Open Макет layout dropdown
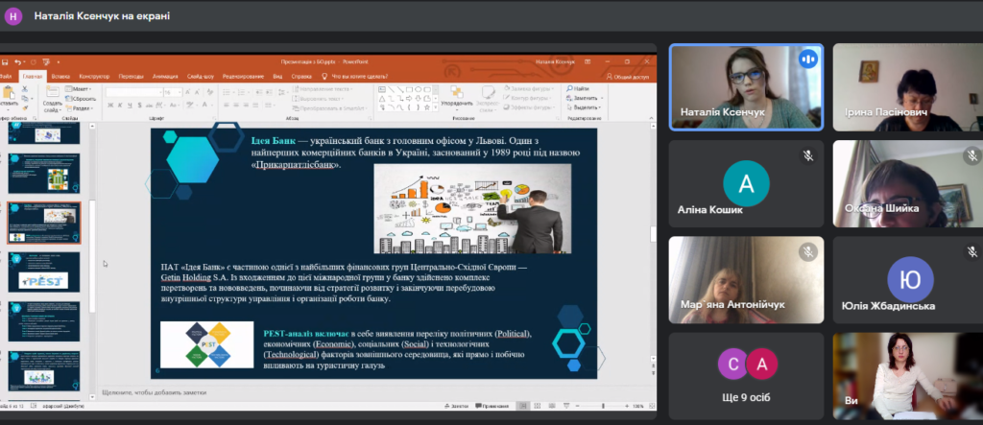The height and width of the screenshot is (425, 983). pyautogui.click(x=79, y=89)
